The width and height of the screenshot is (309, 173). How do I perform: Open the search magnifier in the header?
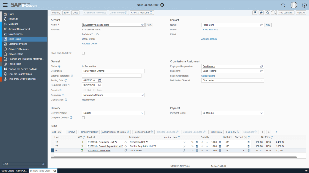(x=283, y=5)
